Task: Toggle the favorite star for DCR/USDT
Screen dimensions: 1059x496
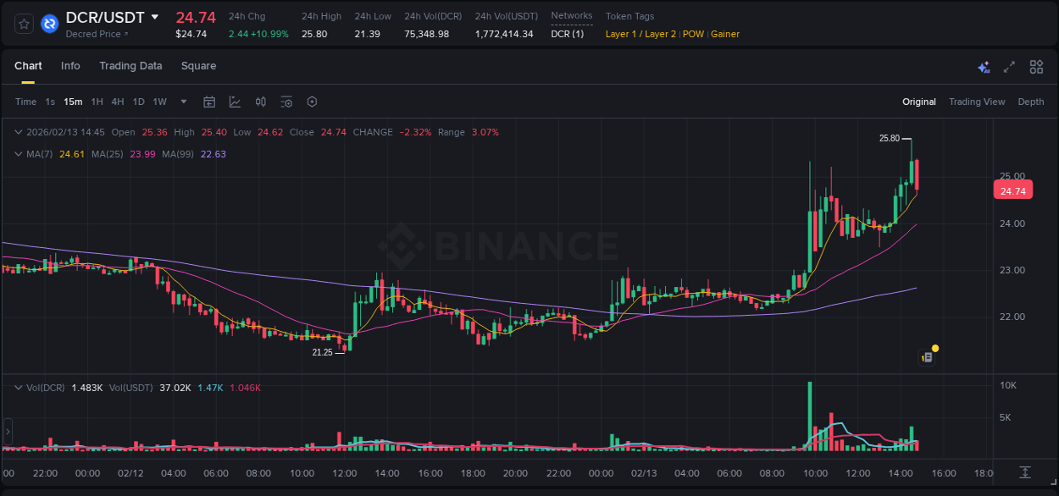Action: coord(23,24)
